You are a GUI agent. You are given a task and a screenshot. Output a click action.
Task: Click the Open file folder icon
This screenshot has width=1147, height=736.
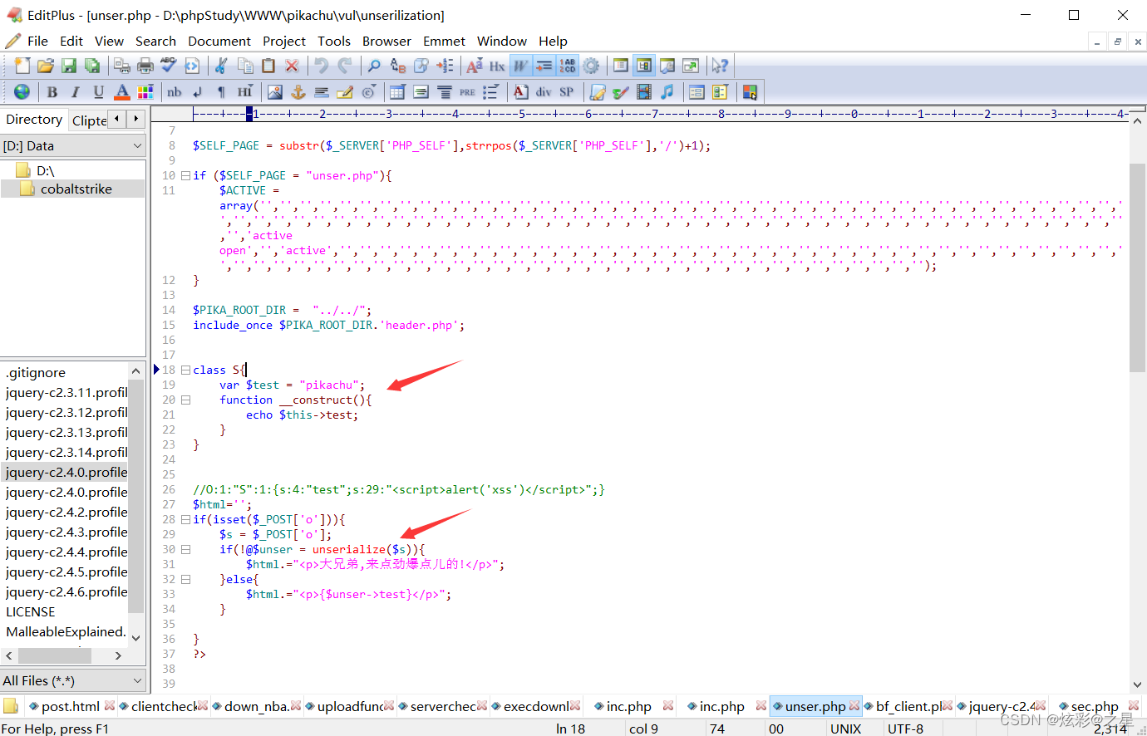click(x=46, y=66)
